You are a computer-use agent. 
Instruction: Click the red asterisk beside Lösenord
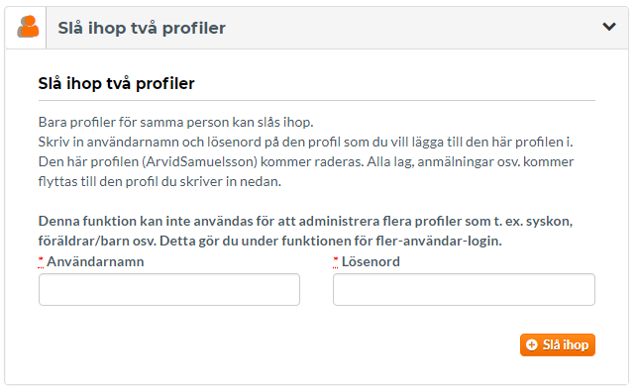coord(335,261)
